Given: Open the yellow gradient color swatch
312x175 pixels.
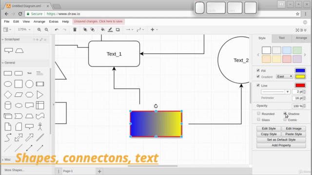Looking at the screenshot, I should click(x=300, y=77).
